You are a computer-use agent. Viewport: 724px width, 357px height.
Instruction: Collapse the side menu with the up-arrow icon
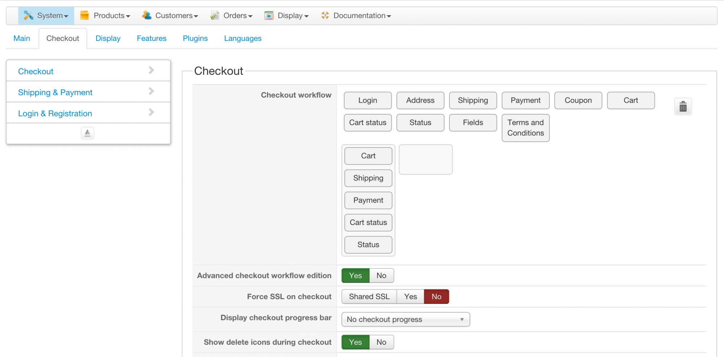(87, 133)
